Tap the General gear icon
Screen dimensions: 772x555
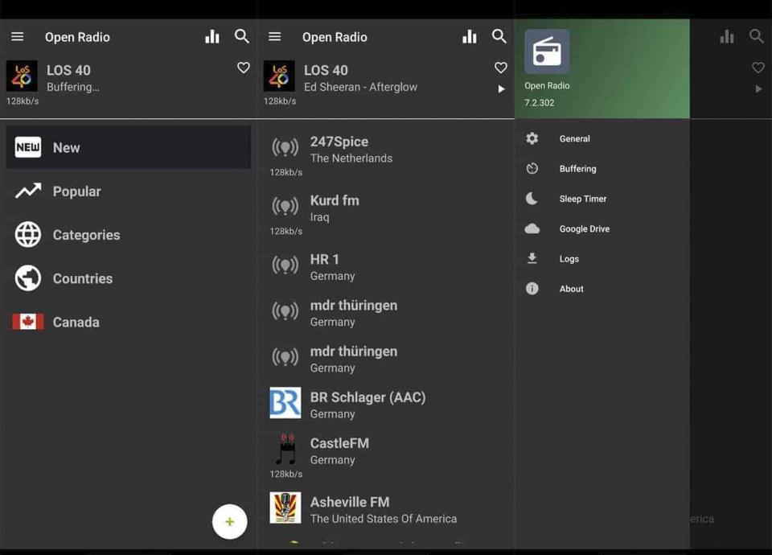(532, 138)
